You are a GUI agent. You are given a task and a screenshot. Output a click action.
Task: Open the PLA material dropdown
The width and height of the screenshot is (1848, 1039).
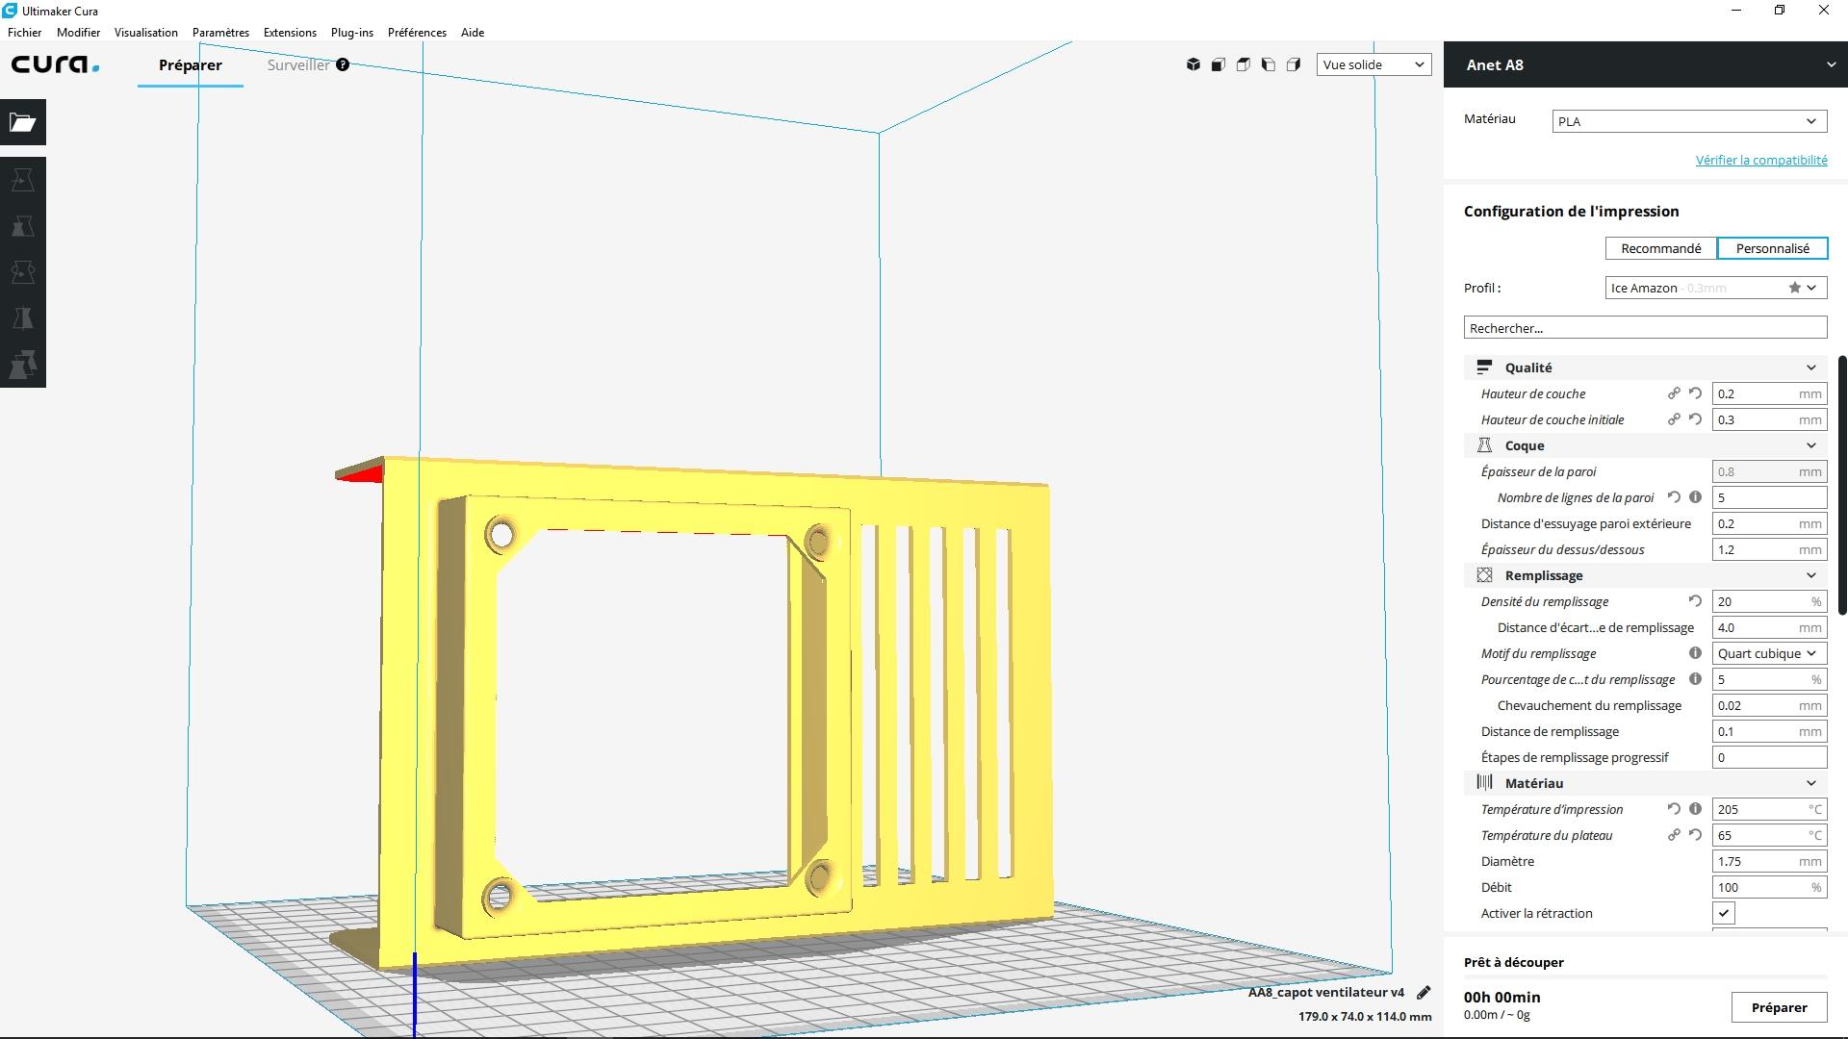click(x=1689, y=121)
